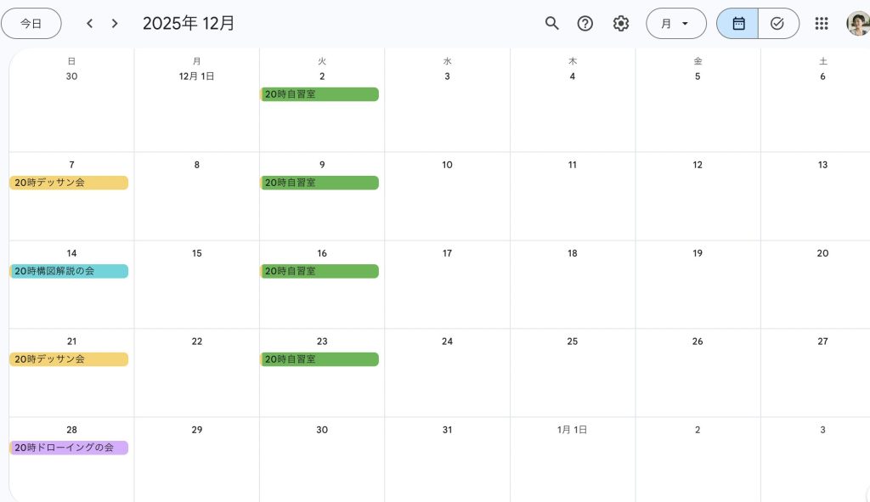Select the date number 31
870x502 pixels.
pyautogui.click(x=447, y=430)
